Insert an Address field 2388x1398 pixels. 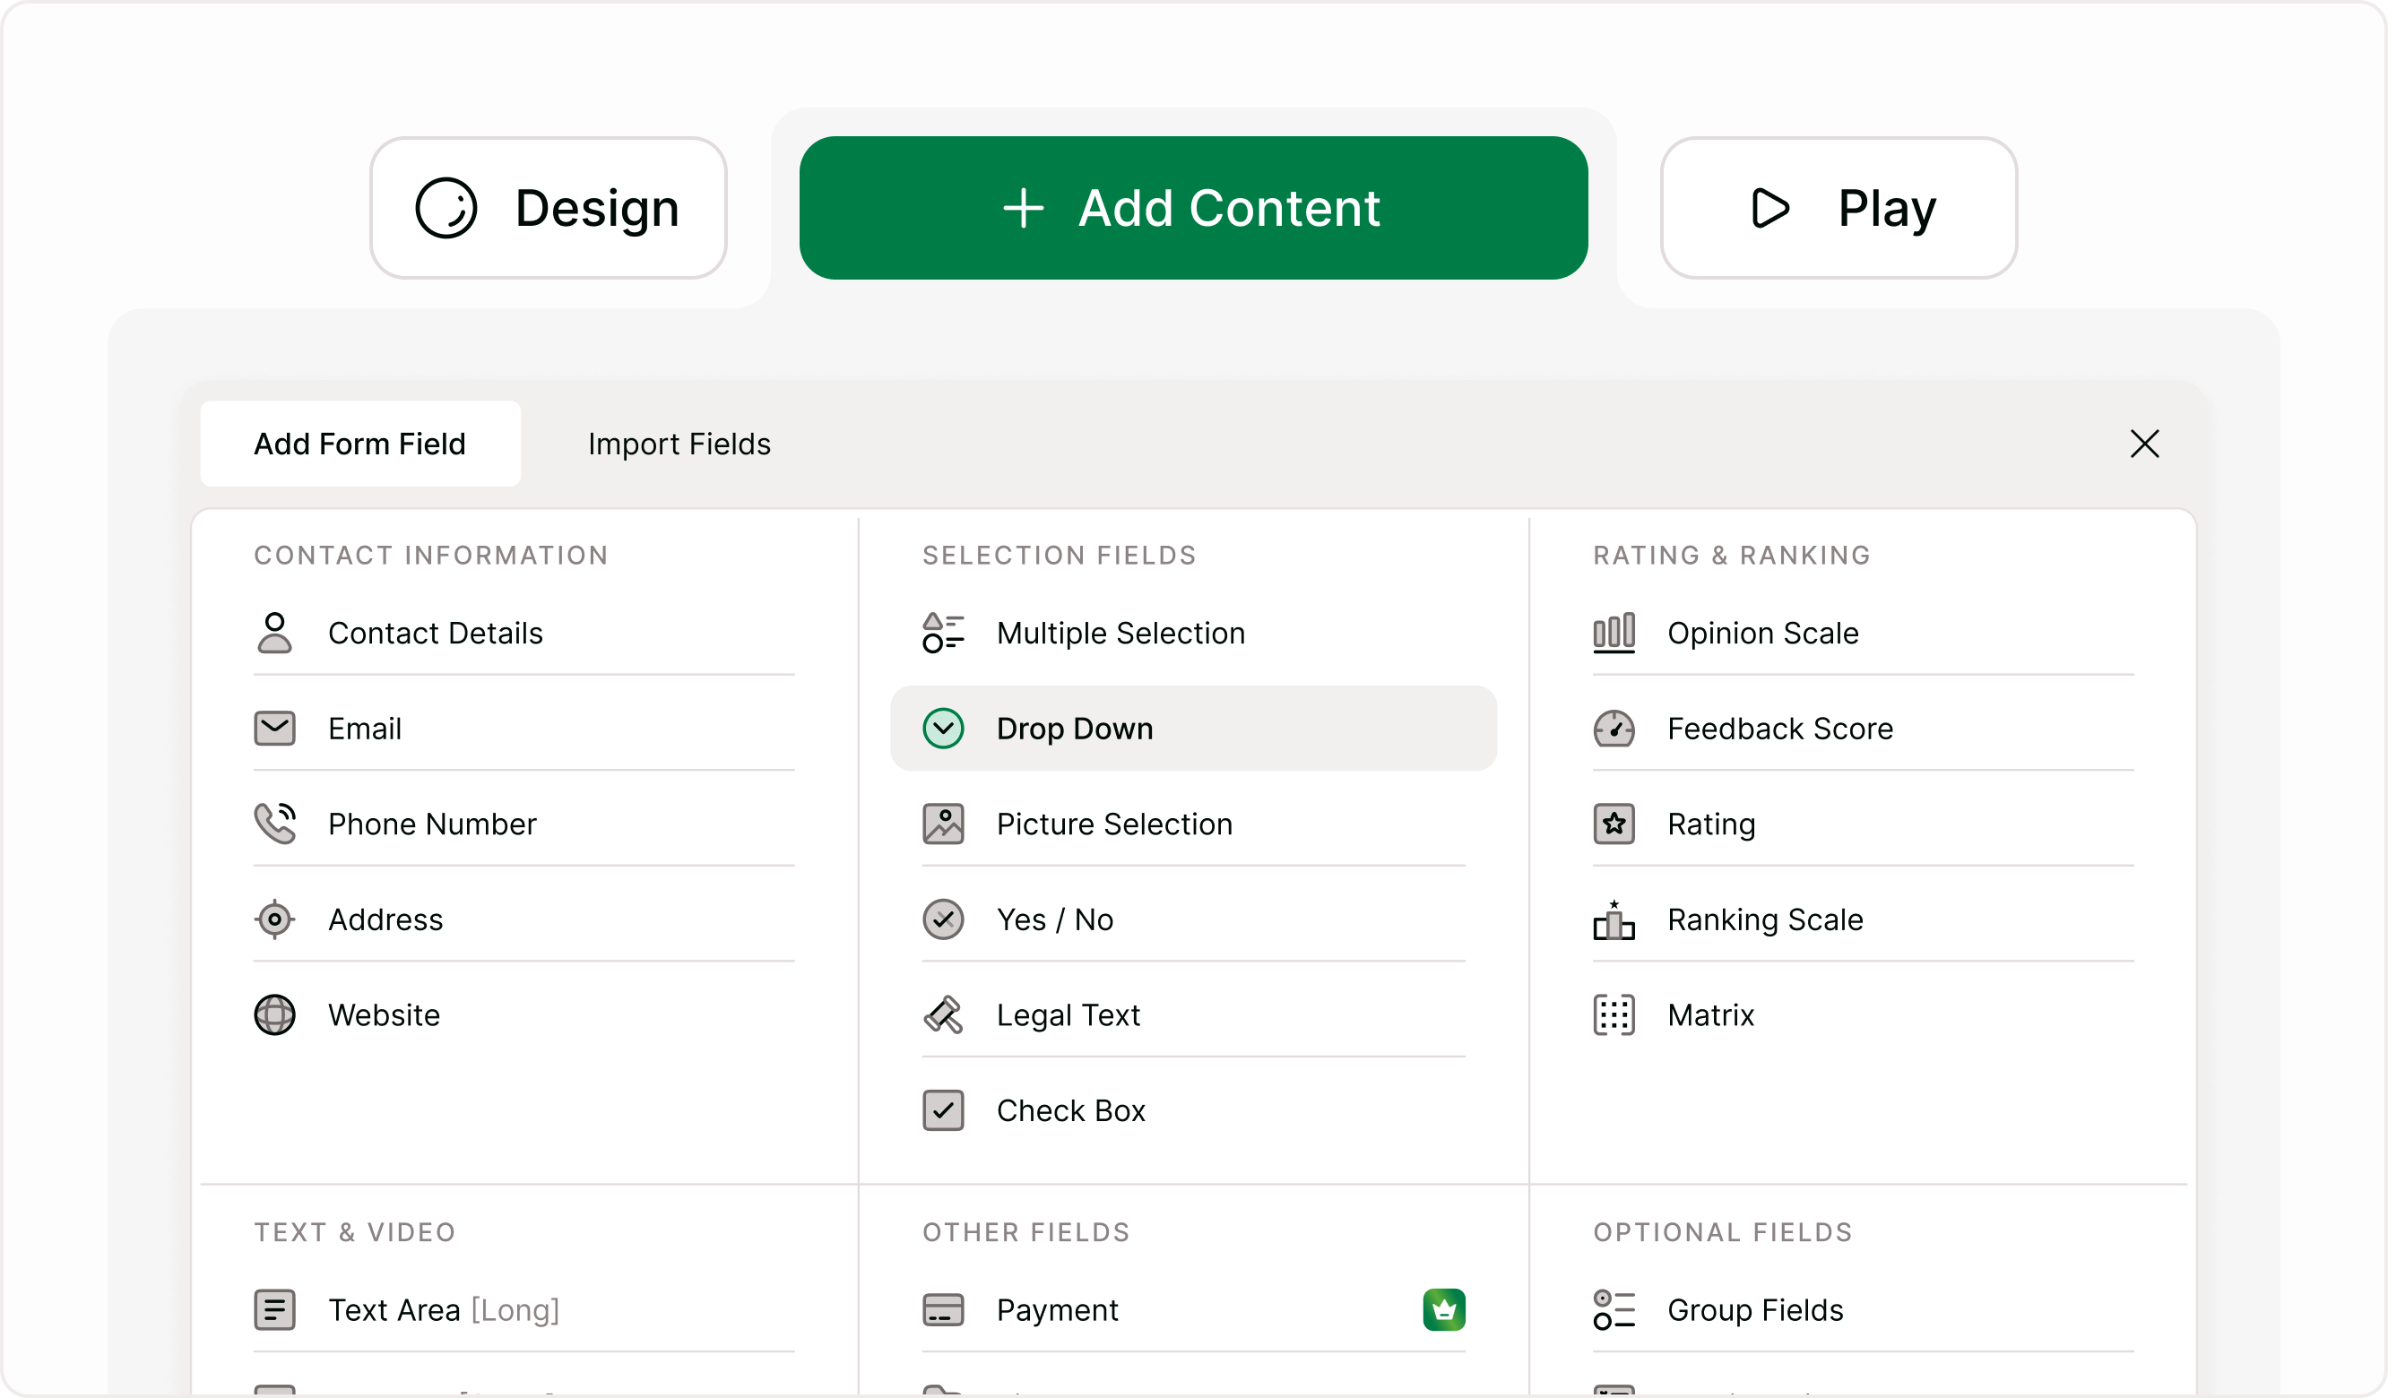pos(524,919)
